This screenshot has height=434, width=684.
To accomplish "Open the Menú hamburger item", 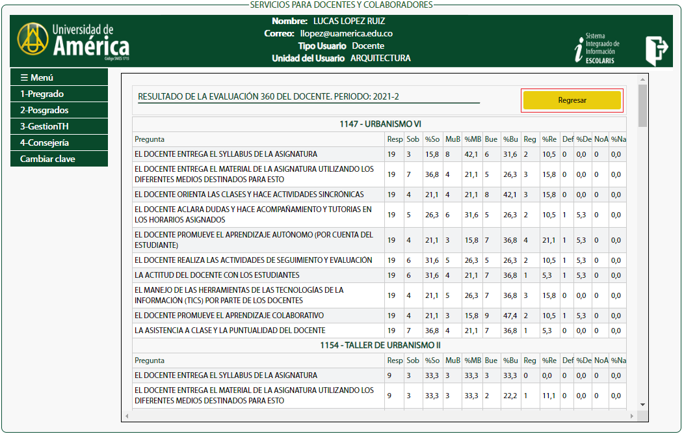I will [59, 77].
